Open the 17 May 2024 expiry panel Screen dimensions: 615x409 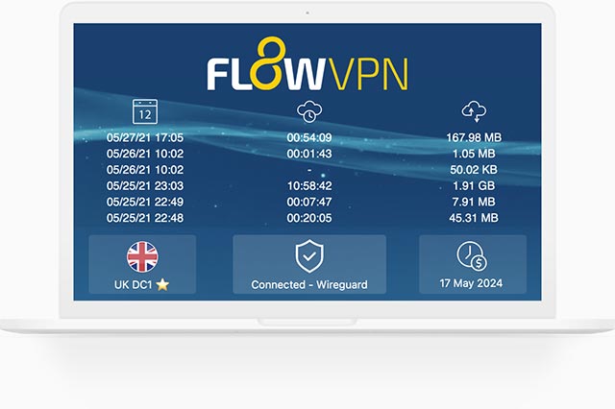tap(473, 264)
